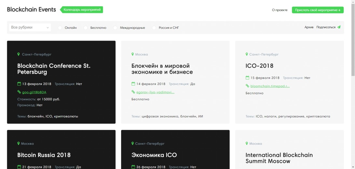Screen dimensions: 355x169
Task: Click calendar icon beside 15 февраля 2018
Action: point(247,78)
